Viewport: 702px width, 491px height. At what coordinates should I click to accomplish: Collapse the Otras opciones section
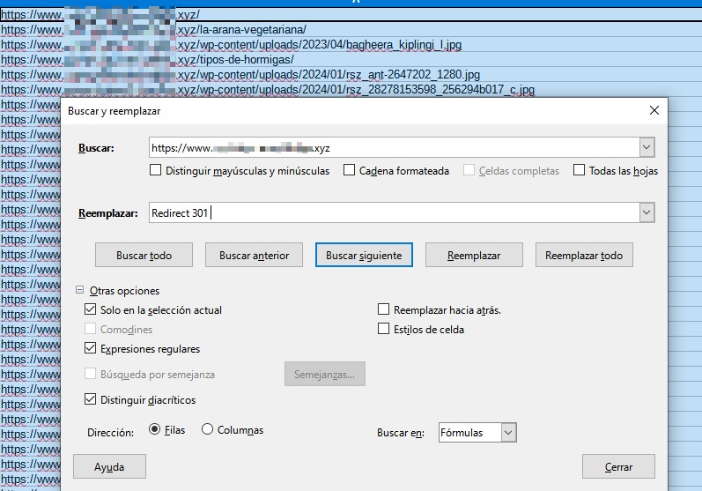(x=80, y=290)
